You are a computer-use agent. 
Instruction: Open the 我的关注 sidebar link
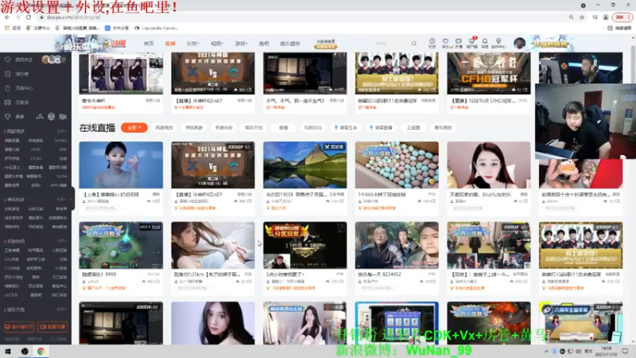coord(24,60)
